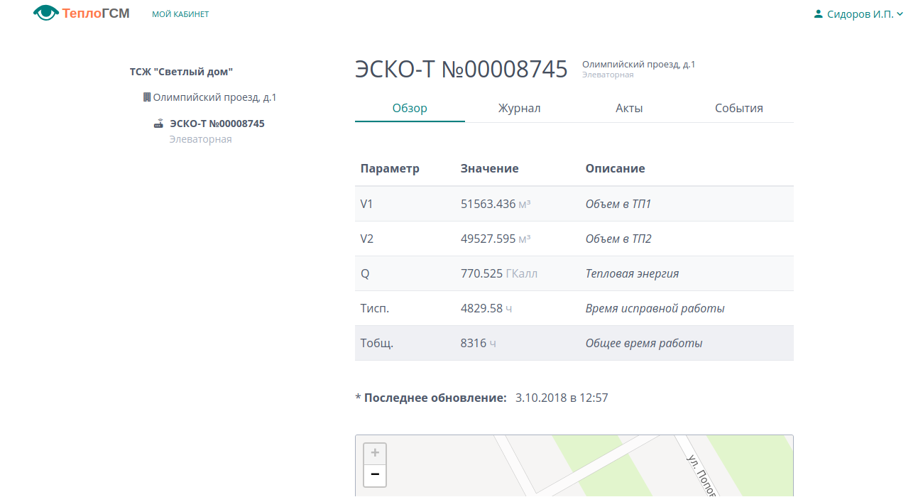Click the Последнее обновление label
The image size is (923, 497).
[x=435, y=398]
